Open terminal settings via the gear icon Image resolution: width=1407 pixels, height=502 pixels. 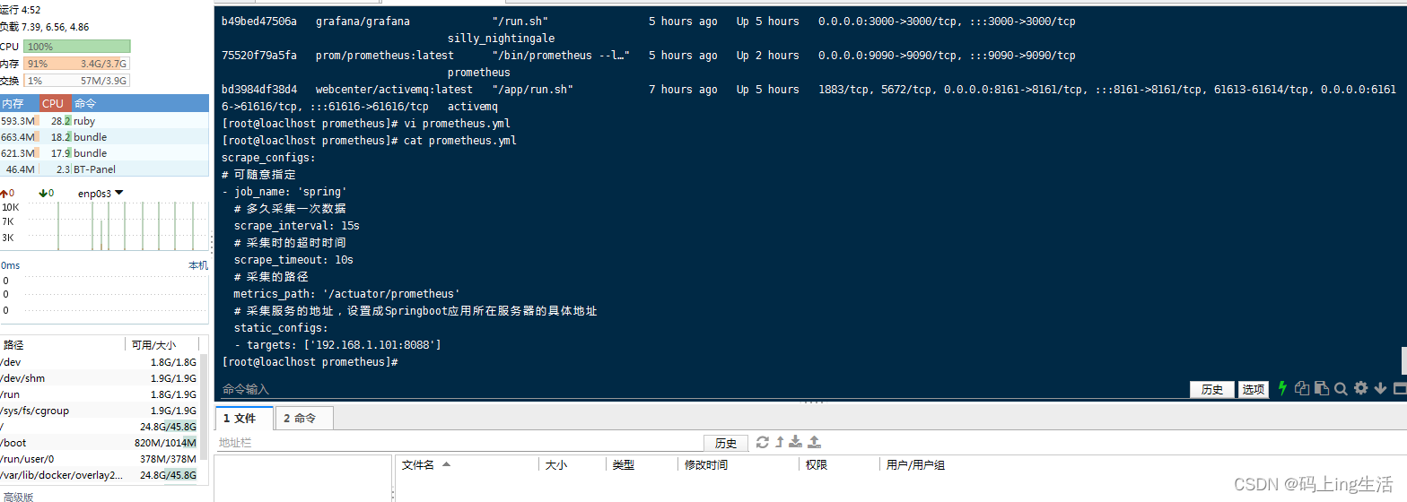point(1360,388)
